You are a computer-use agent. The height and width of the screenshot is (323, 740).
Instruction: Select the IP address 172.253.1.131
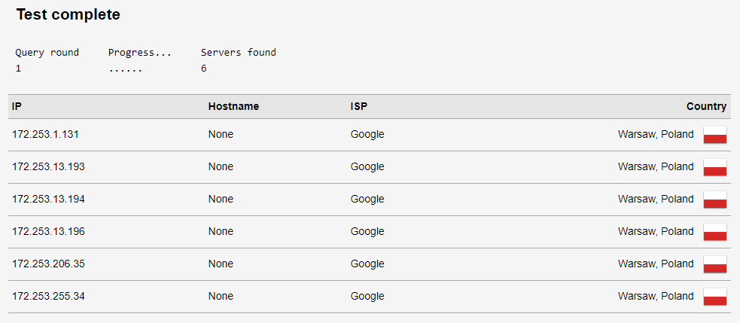[x=45, y=135]
